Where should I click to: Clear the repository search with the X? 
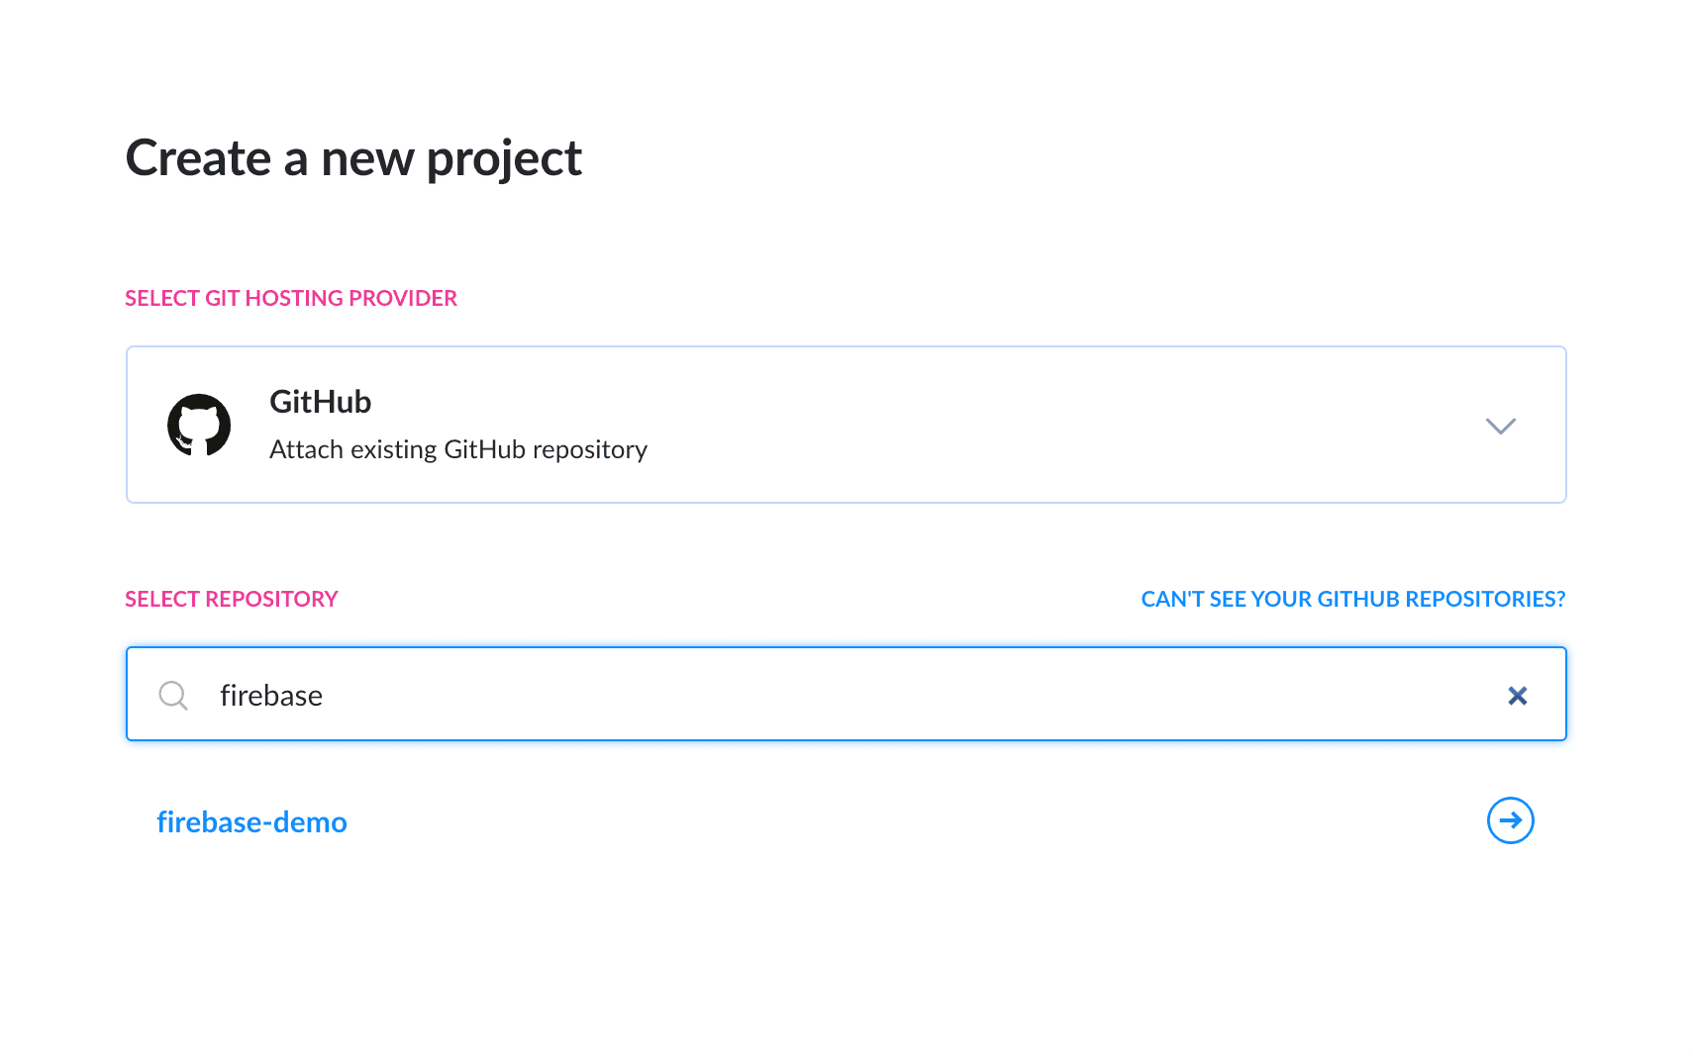coord(1517,696)
